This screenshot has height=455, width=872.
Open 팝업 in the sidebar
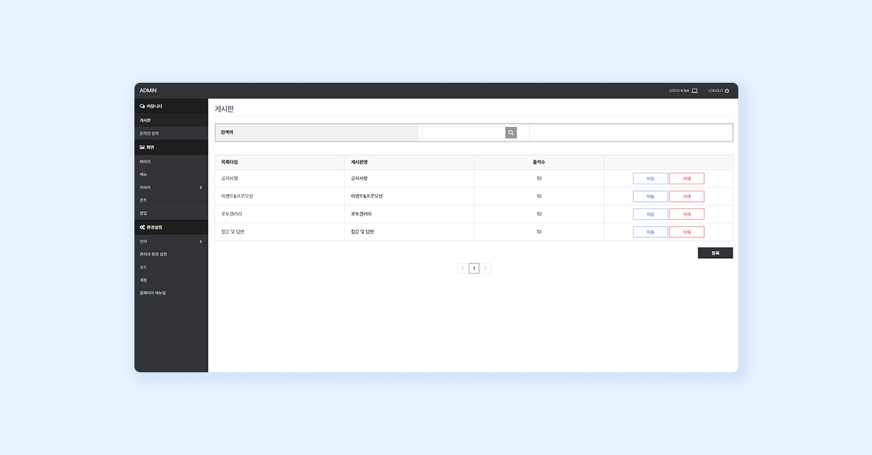pos(171,213)
